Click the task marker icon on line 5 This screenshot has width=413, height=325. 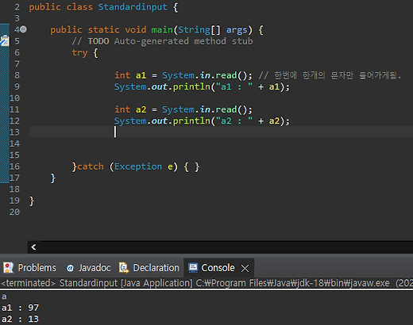tap(5, 41)
